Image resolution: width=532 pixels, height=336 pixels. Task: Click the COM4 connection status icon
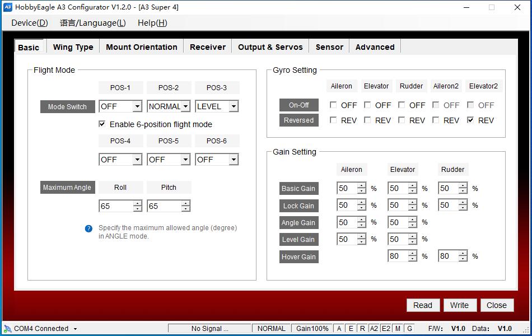(x=7, y=329)
